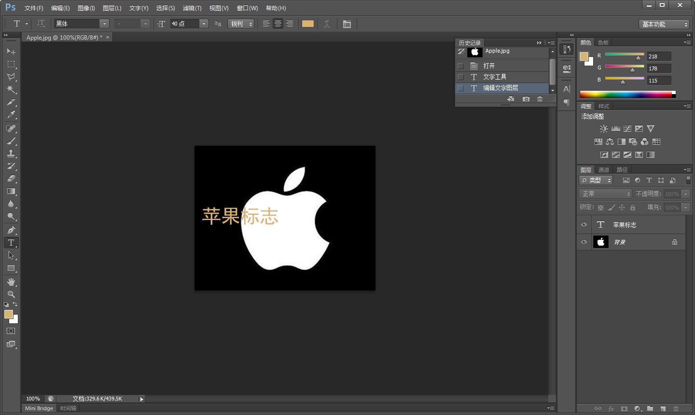Open character and paragraph panels toggle
The height and width of the screenshot is (415, 695).
point(347,24)
